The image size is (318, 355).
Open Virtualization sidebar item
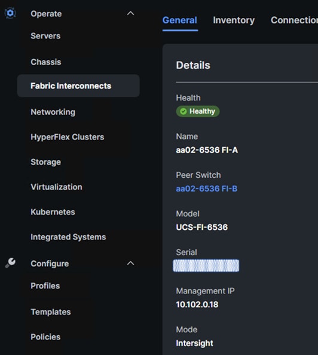tap(56, 187)
